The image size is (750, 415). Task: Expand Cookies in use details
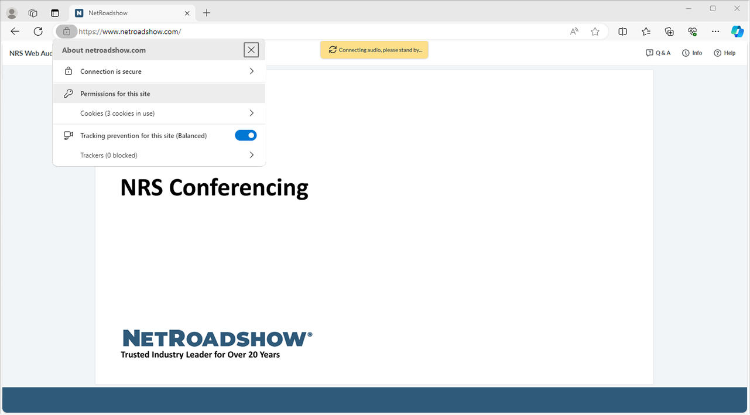coord(159,112)
